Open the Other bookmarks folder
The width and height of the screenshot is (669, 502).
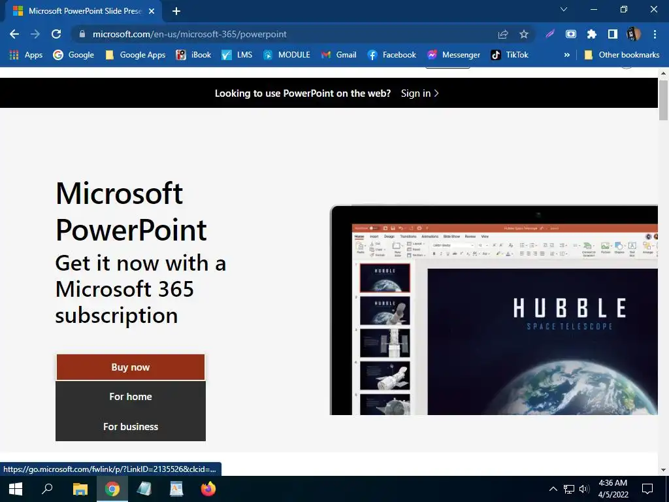pyautogui.click(x=622, y=55)
